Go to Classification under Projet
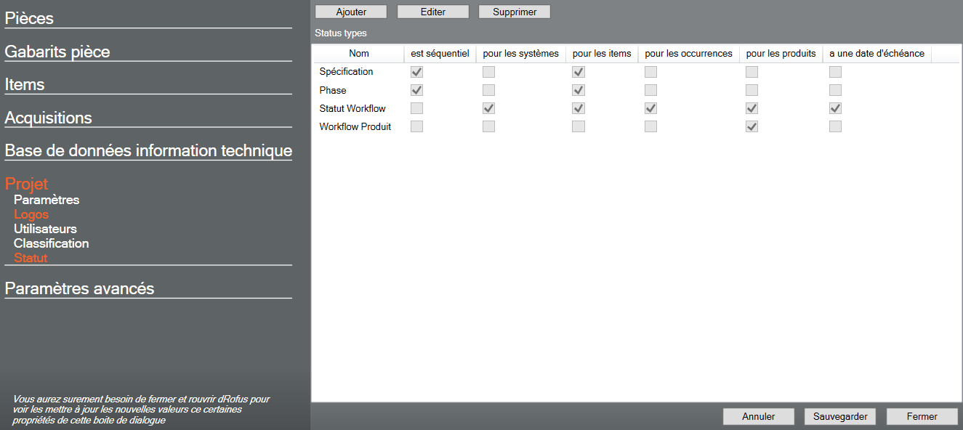The width and height of the screenshot is (963, 430). click(x=51, y=243)
